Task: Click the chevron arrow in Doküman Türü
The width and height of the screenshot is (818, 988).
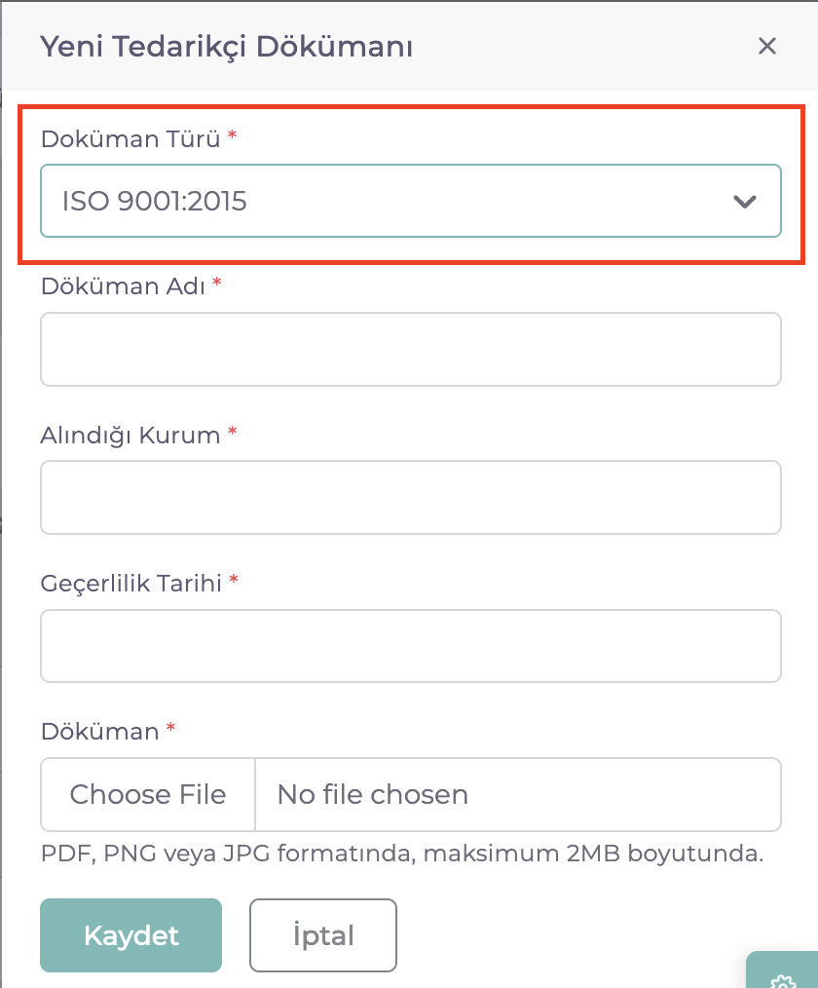Action: pos(745,202)
